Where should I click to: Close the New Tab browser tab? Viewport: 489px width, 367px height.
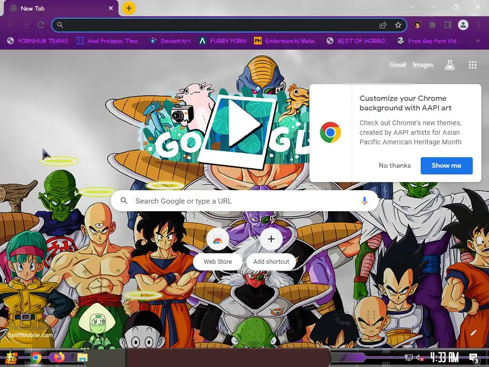coord(111,9)
